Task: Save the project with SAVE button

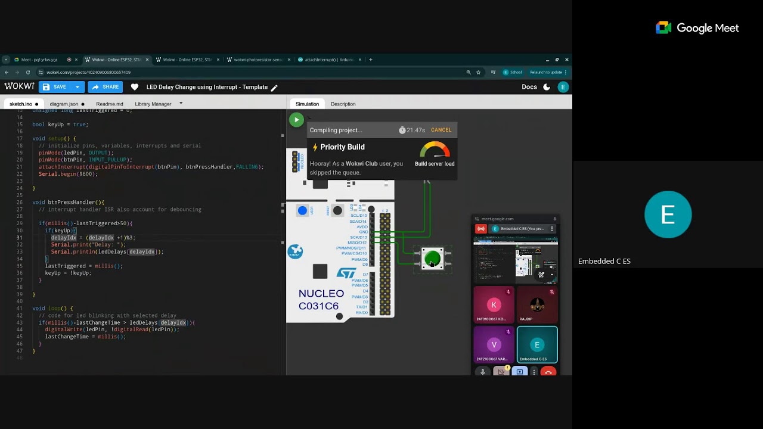Action: click(x=55, y=87)
